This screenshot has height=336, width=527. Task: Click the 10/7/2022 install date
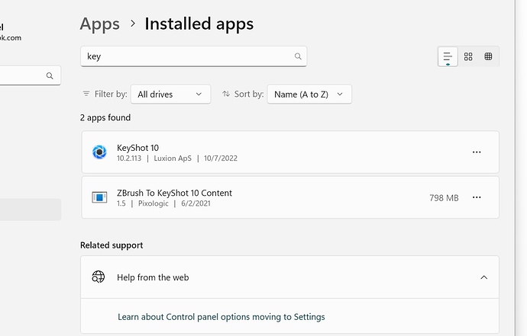click(x=221, y=158)
